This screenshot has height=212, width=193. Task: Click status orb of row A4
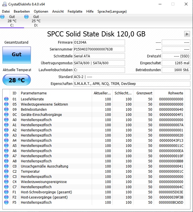(x=6, y=140)
